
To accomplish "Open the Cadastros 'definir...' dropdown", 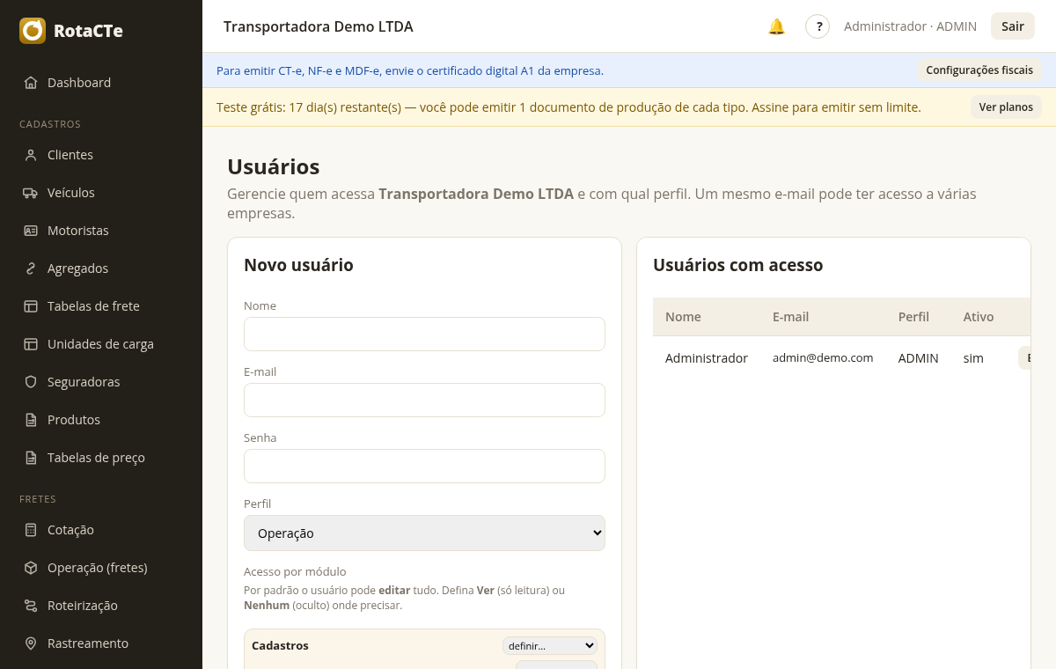I will coord(550,645).
